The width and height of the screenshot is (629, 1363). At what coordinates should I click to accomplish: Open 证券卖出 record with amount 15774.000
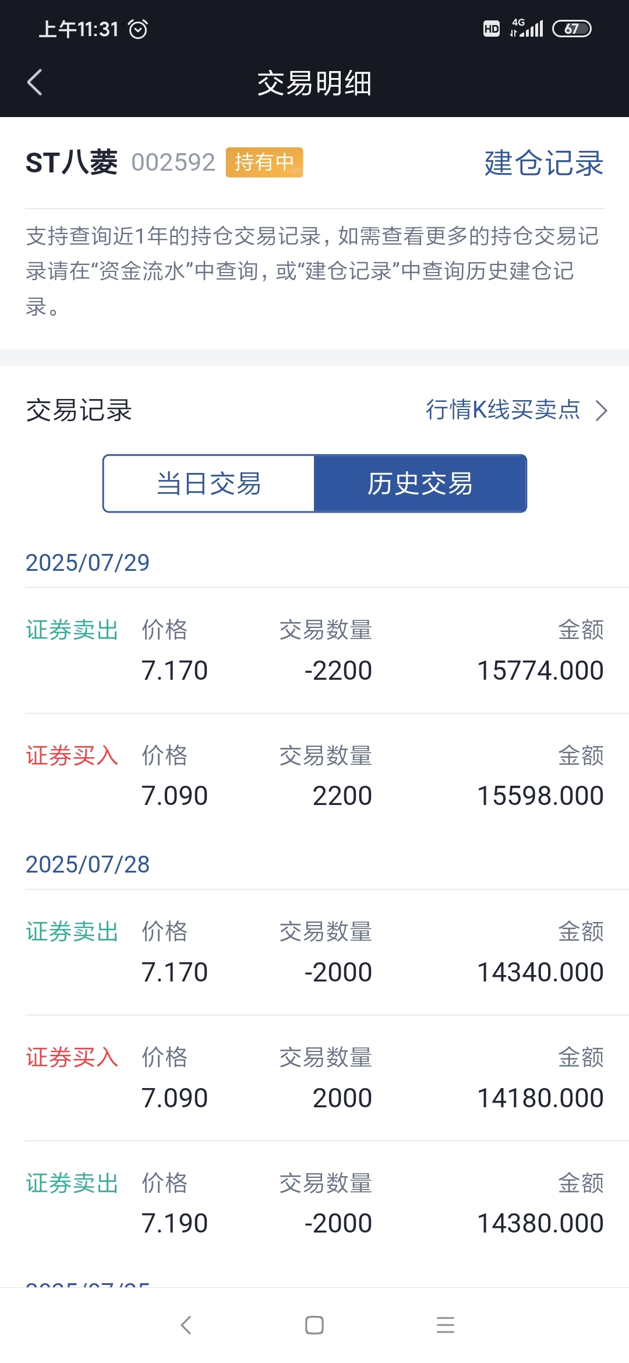pyautogui.click(x=314, y=651)
